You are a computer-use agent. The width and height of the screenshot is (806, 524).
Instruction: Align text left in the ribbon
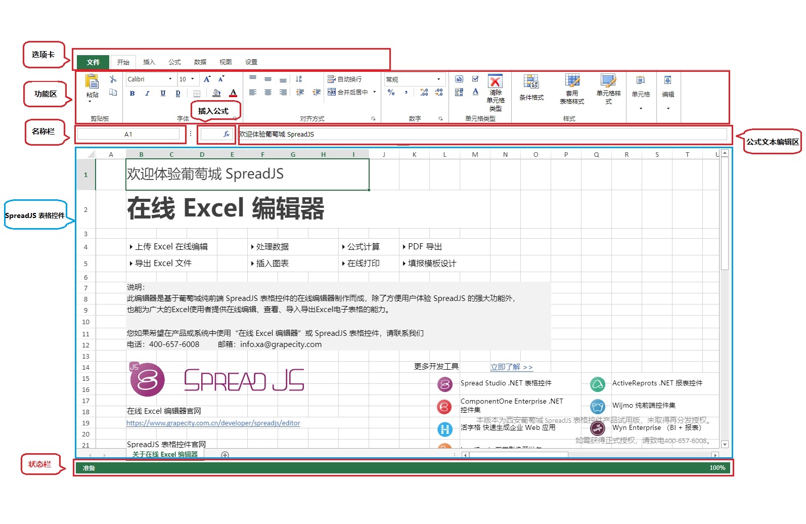pyautogui.click(x=253, y=92)
